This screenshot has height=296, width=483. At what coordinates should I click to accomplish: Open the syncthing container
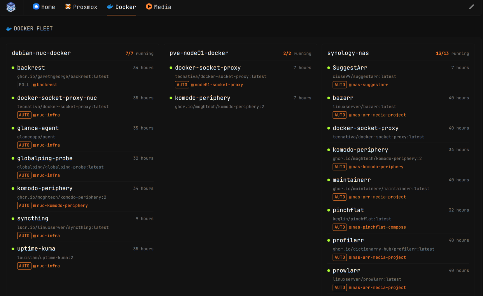point(33,218)
